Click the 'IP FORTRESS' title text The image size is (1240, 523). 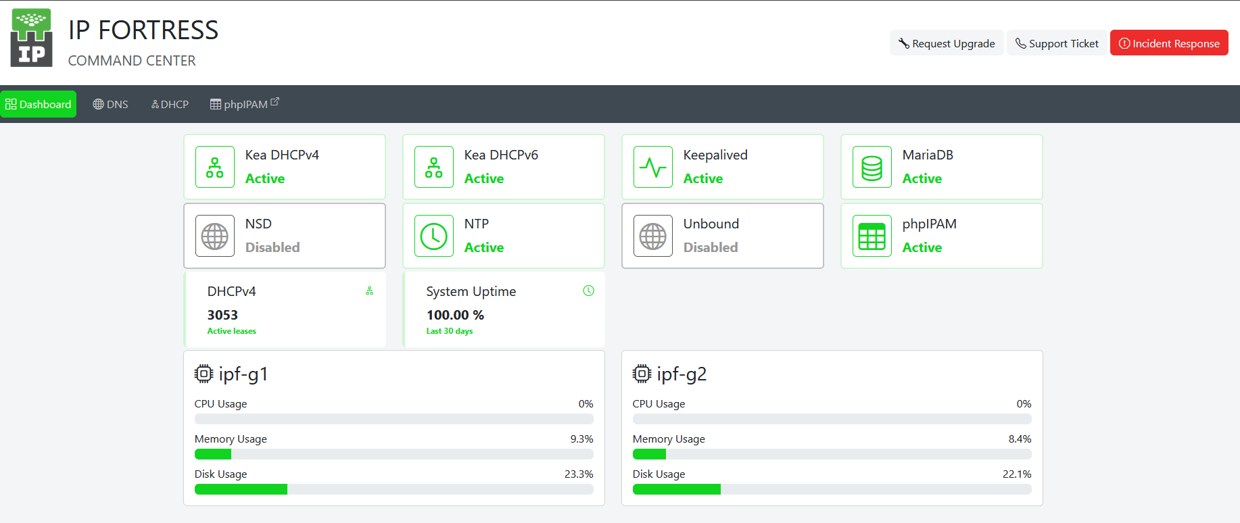[x=143, y=30]
